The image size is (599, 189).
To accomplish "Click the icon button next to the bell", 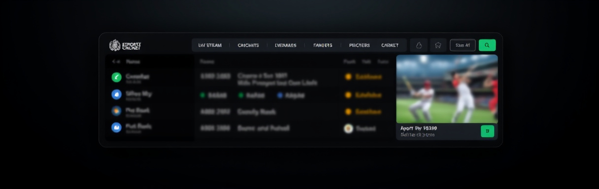I will tap(438, 45).
